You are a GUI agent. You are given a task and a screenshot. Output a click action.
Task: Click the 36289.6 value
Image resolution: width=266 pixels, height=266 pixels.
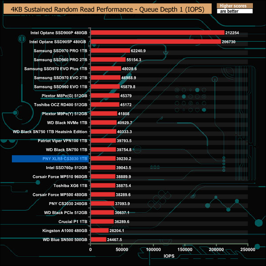coord(122,221)
